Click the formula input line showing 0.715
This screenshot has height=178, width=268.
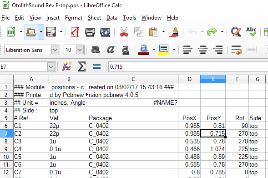[x=188, y=66]
